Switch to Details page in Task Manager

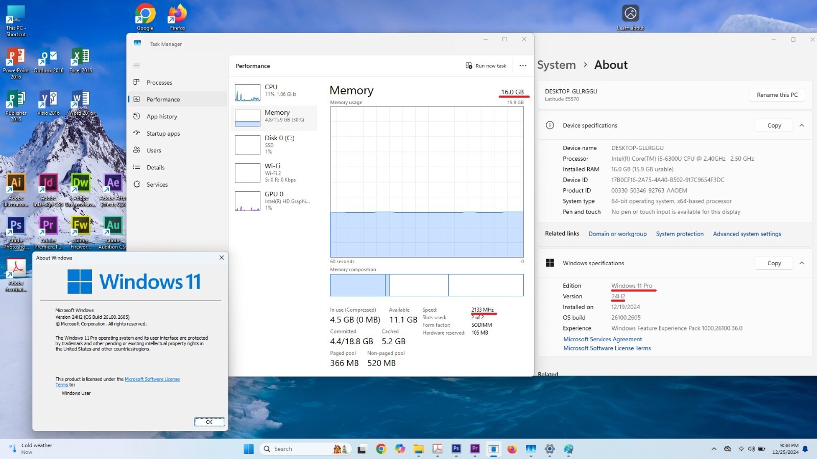(x=177, y=167)
